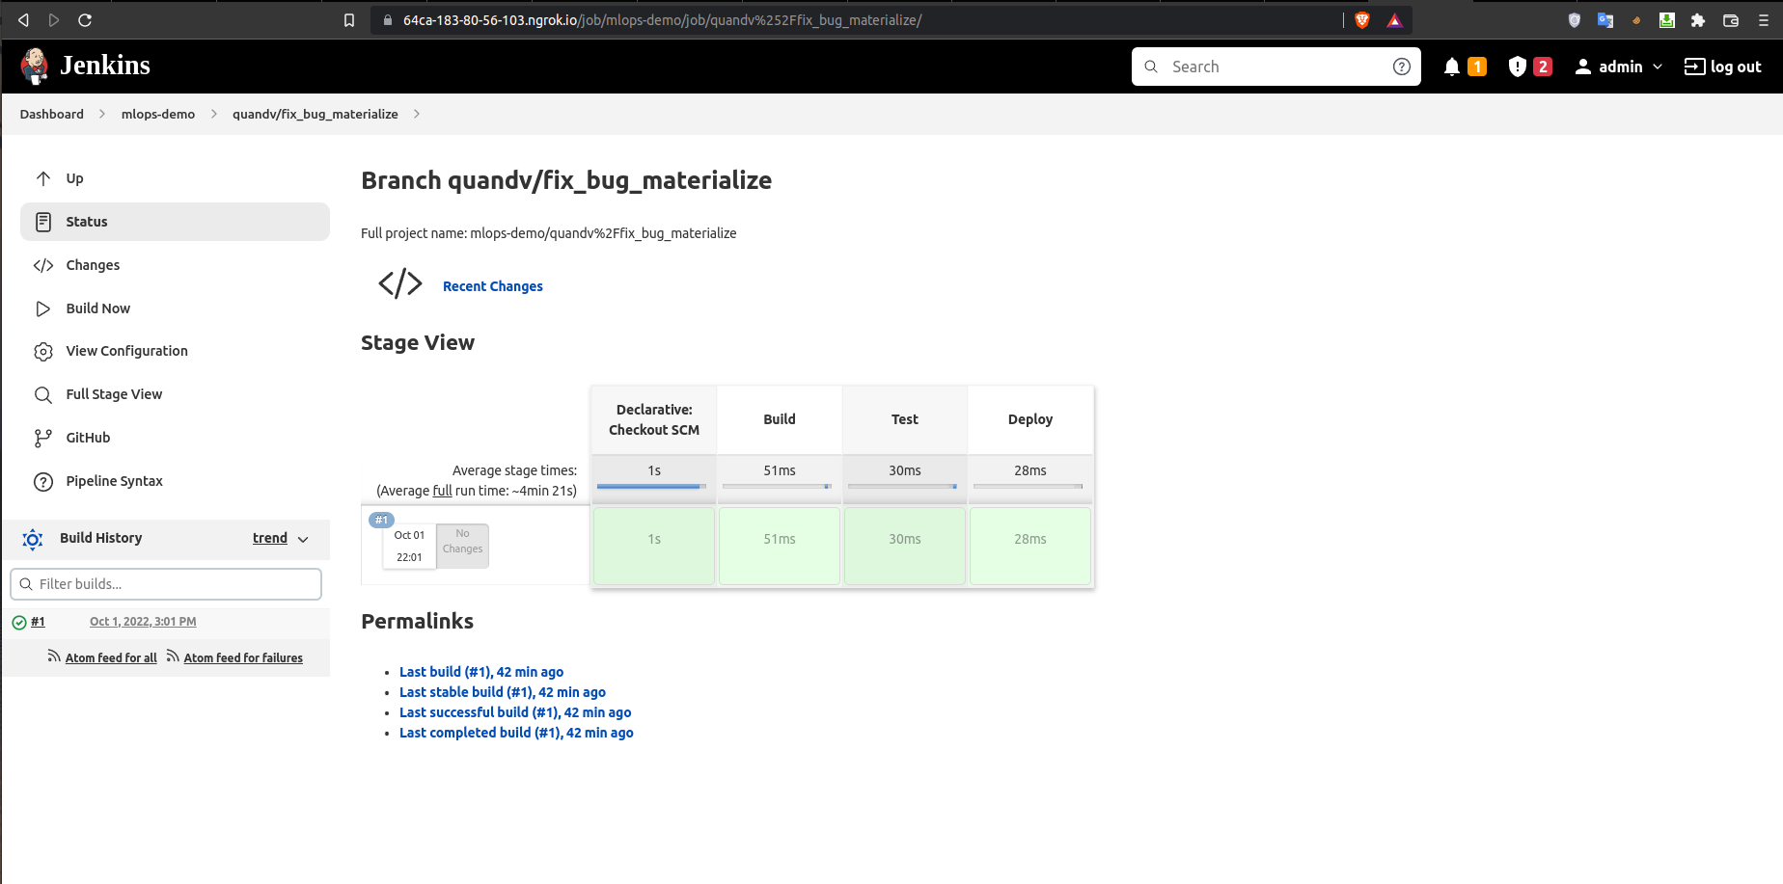Click the Pipeline Syntax help icon
Viewport: 1783px width, 884px height.
(43, 482)
